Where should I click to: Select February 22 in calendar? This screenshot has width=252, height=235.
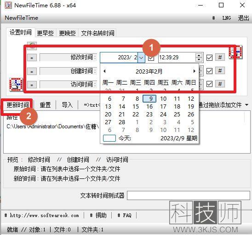[136, 115]
